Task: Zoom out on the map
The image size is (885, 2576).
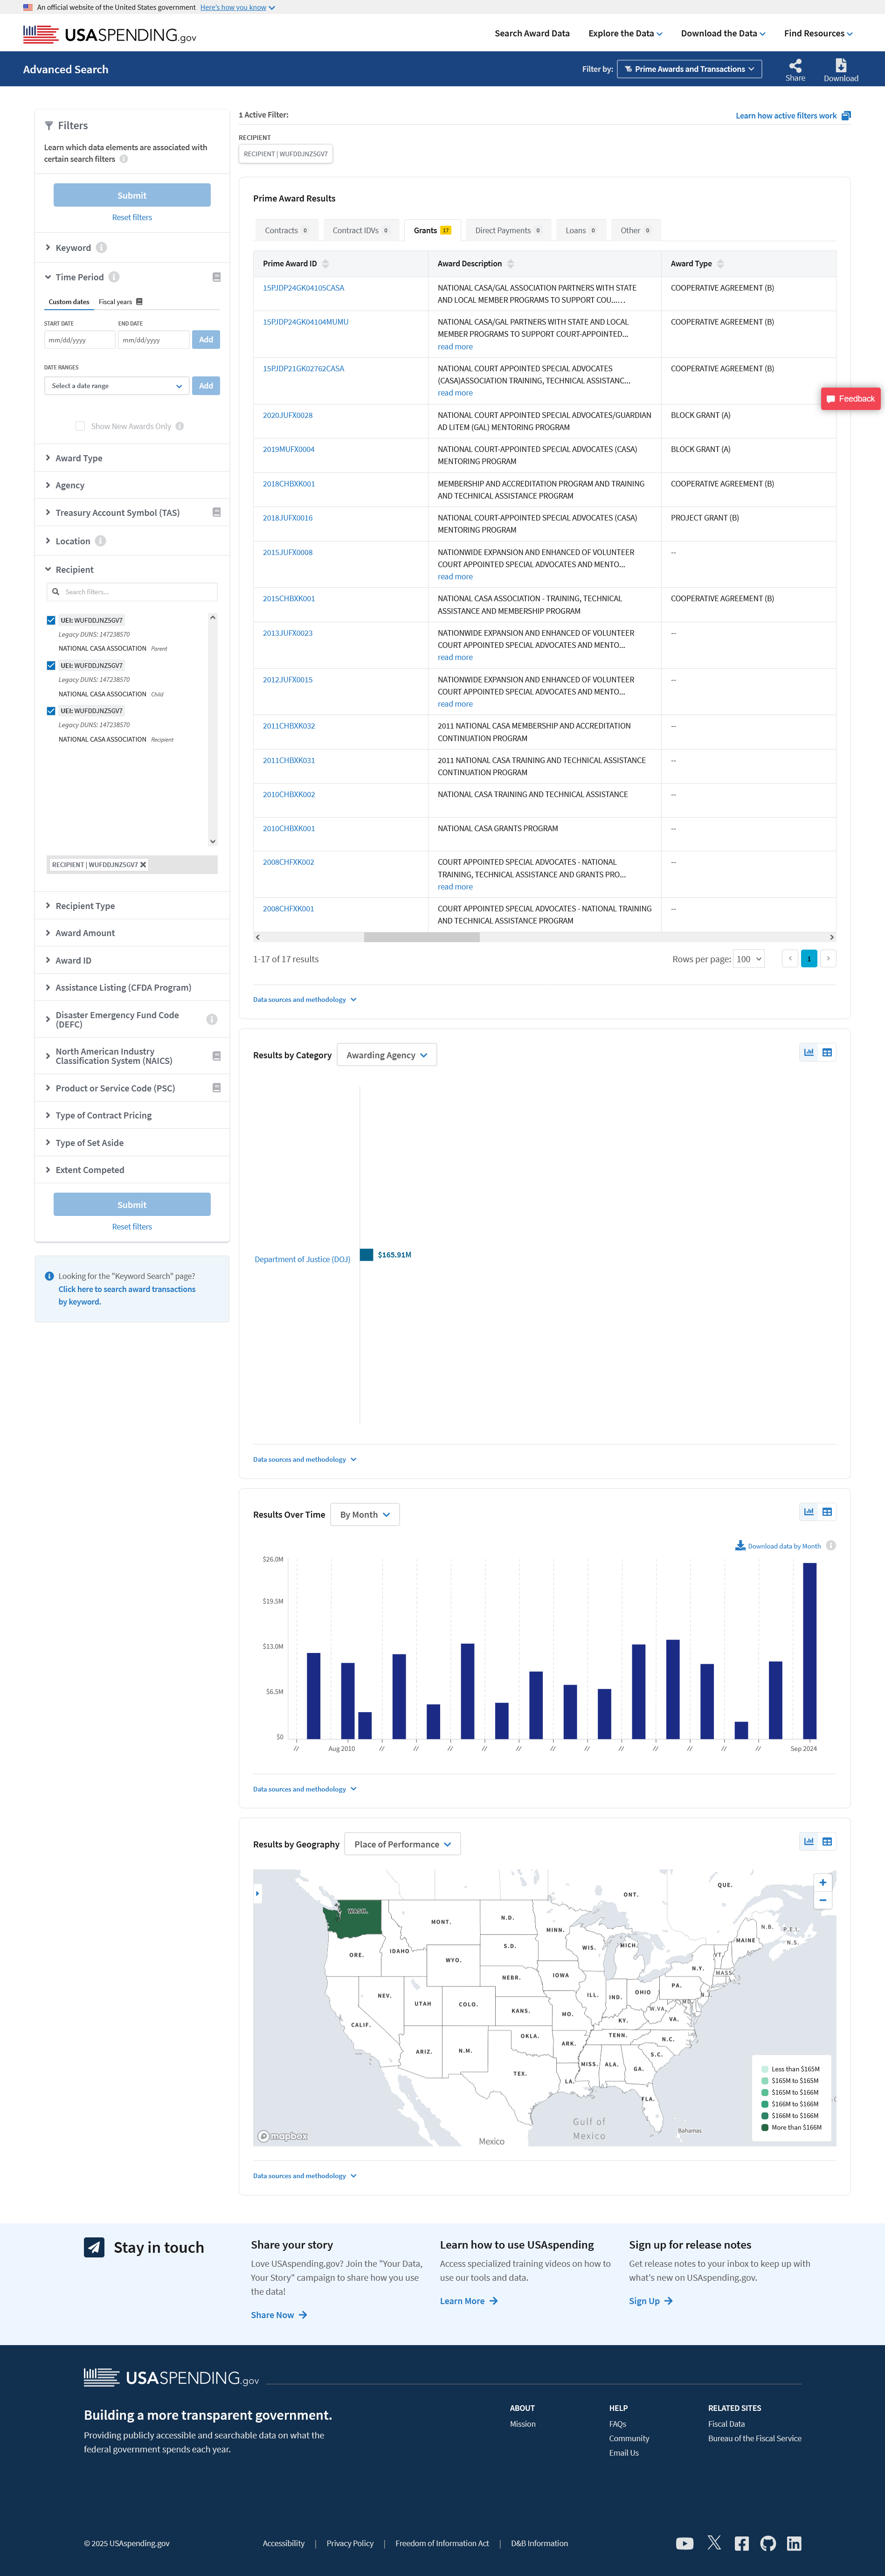Action: (x=823, y=1900)
